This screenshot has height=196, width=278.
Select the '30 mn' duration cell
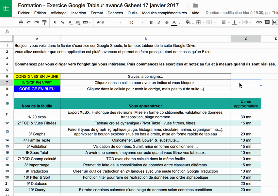click(x=246, y=115)
